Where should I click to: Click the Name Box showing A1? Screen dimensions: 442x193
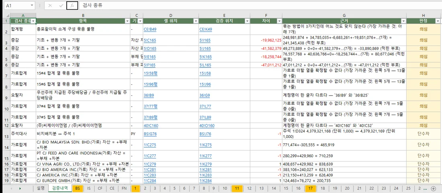(x=17, y=5)
